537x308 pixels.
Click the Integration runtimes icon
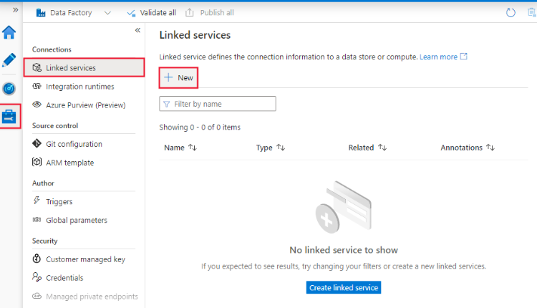pos(37,86)
